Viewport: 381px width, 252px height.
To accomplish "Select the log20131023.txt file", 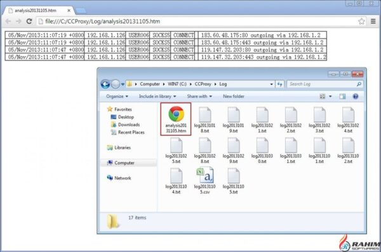I will pos(319,120).
